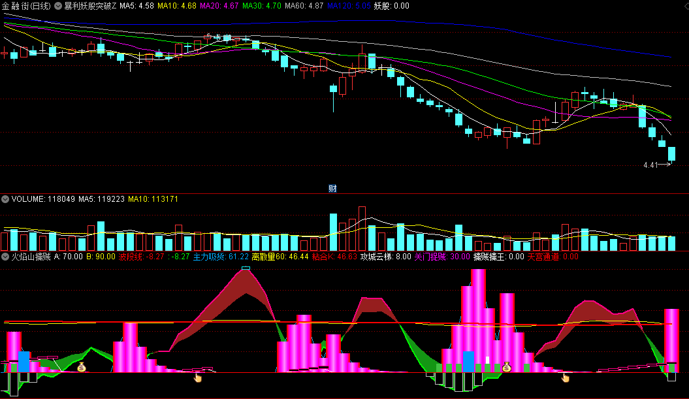Click the A: 70.00 parameter
This screenshot has width=689, height=399.
click(x=68, y=257)
